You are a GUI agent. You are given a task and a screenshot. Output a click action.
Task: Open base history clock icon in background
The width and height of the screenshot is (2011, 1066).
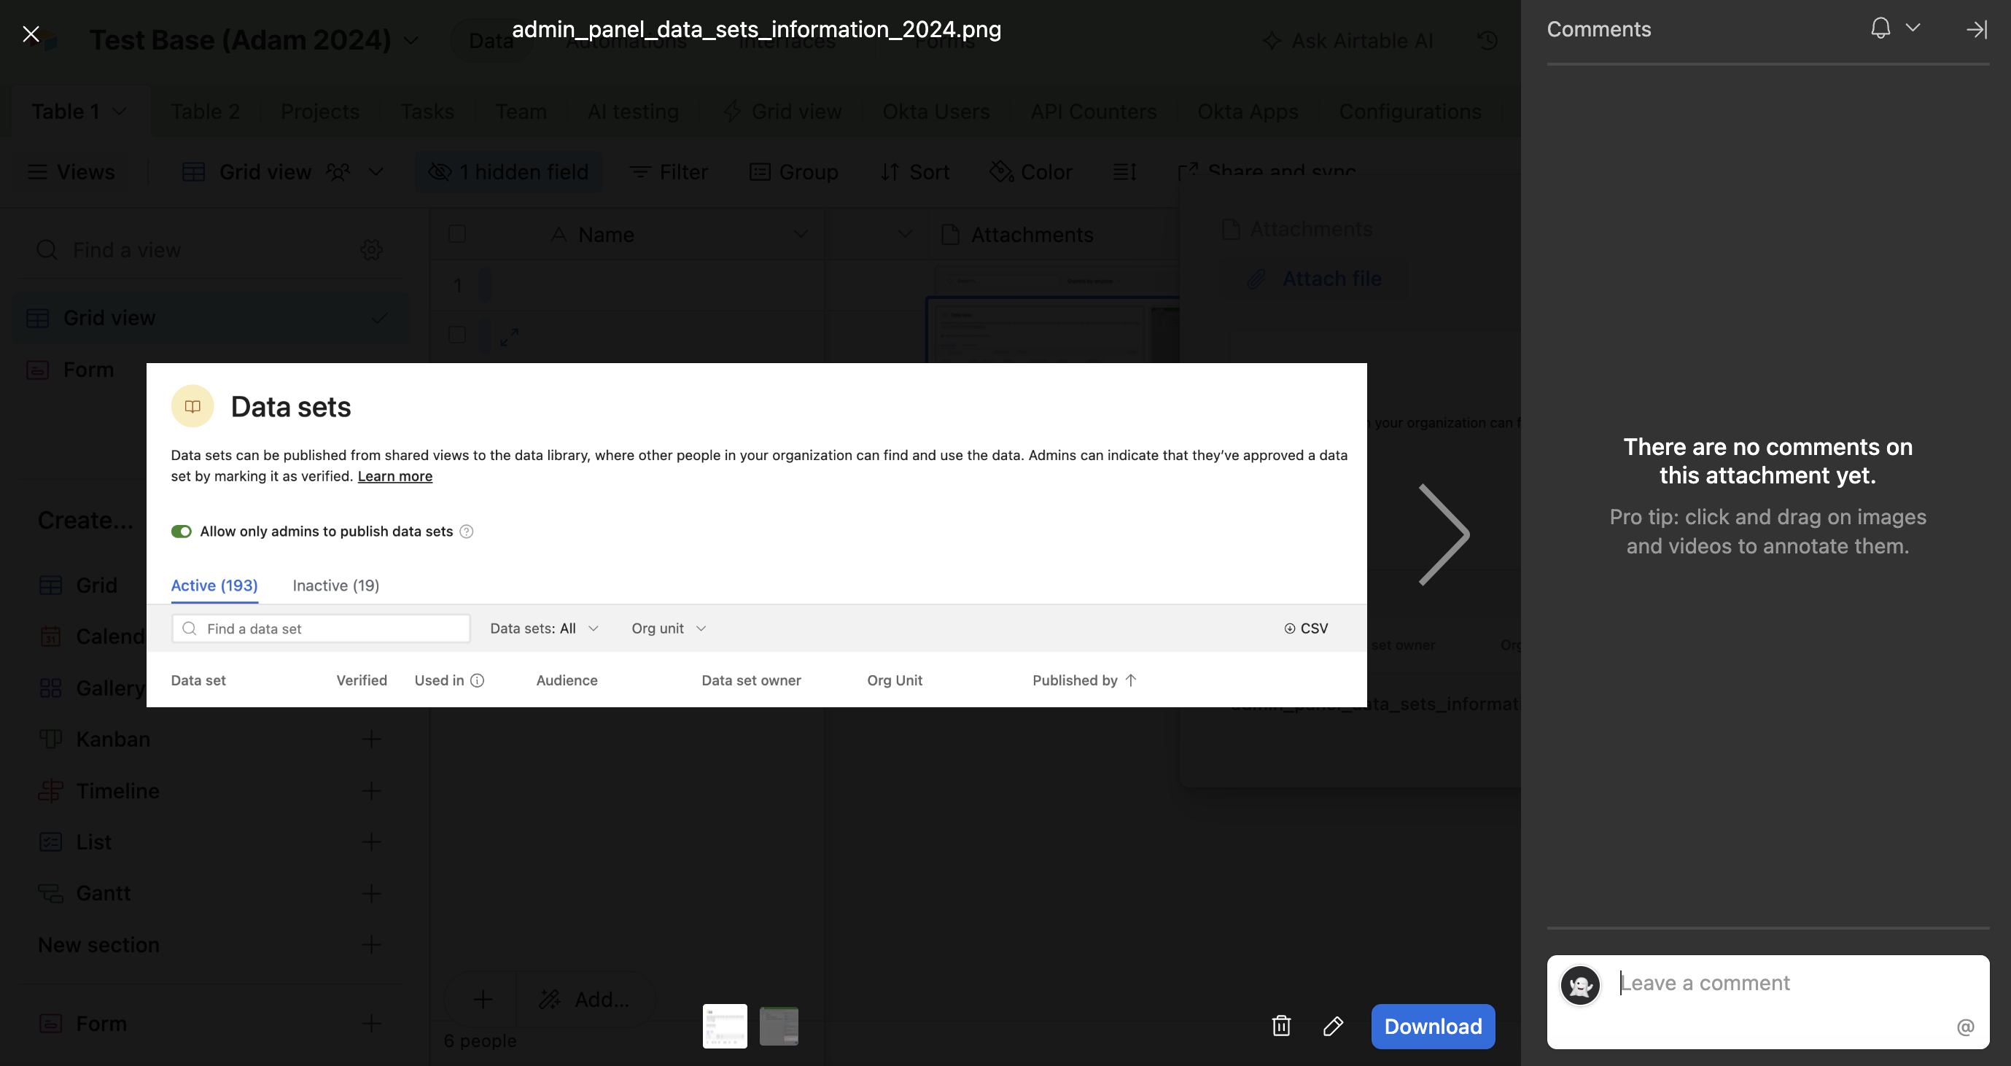pos(1487,40)
